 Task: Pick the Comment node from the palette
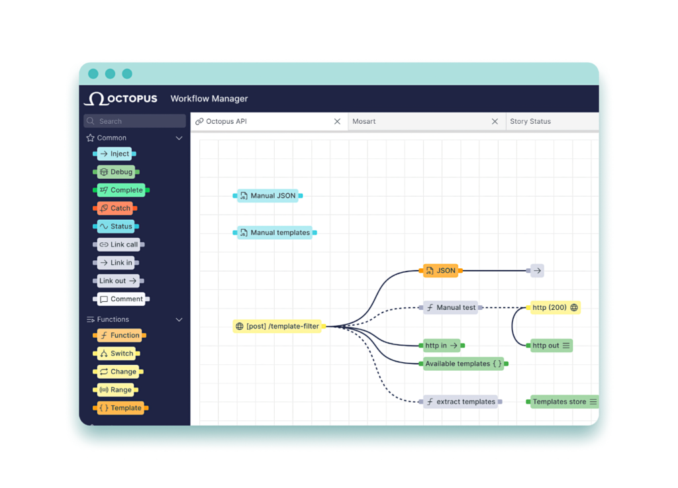(x=122, y=299)
